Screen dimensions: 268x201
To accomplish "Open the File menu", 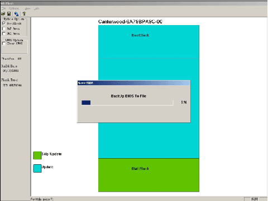I will click(3, 8).
